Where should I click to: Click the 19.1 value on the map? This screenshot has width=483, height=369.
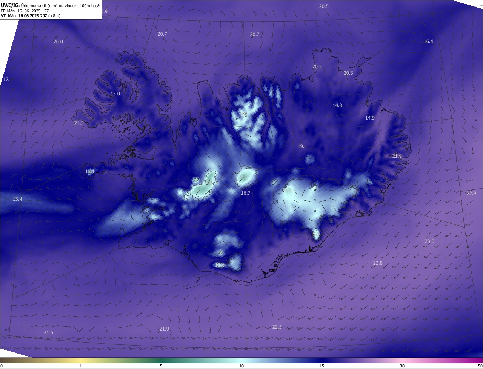pos(302,146)
